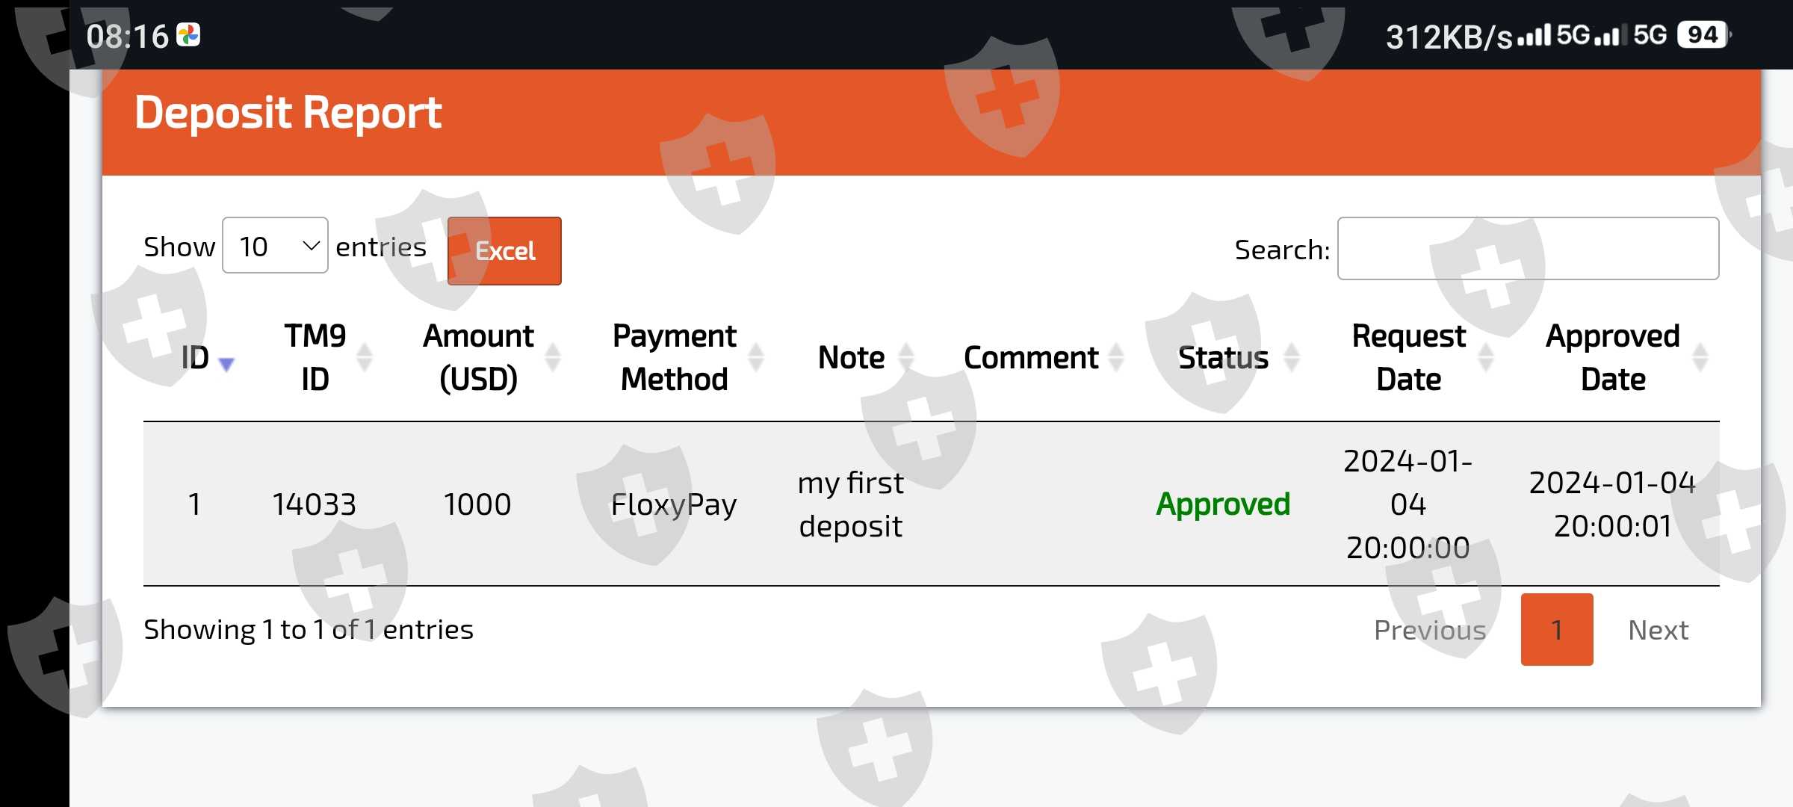Select page 1 in pagination
This screenshot has width=1793, height=807.
tap(1556, 630)
